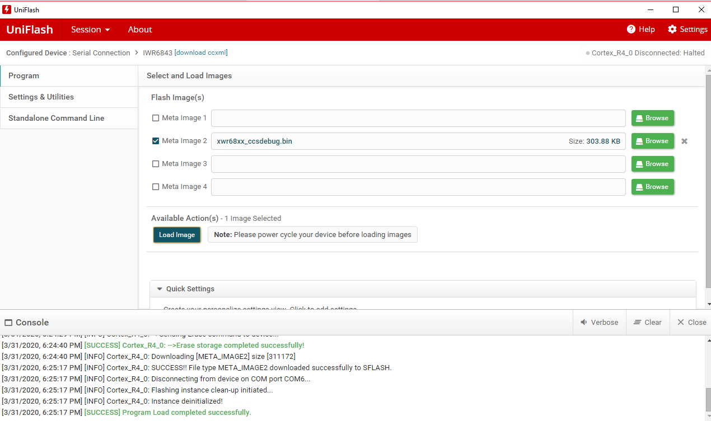Click the IWR6843 device name
711x421 pixels.
[x=158, y=53]
